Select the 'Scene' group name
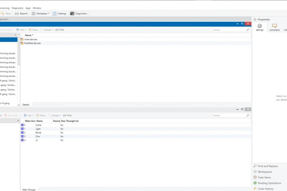Screen dimensions: 287x191 [x=38, y=125]
